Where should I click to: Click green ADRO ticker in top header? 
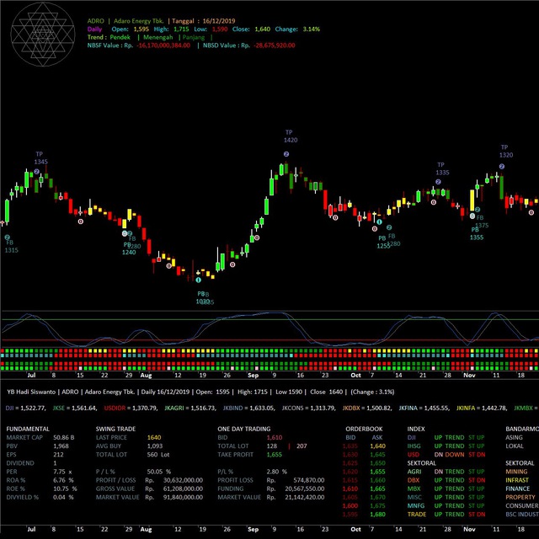[x=95, y=21]
